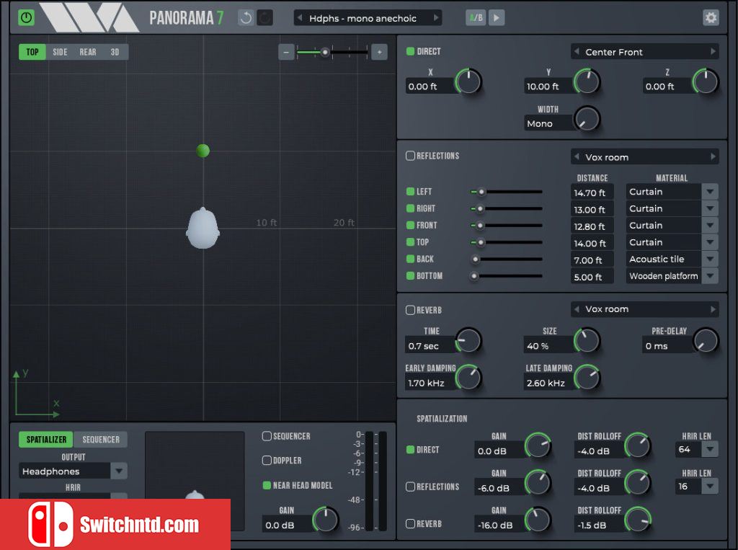Open Hdphs - mono anechoic preset menu

point(368,18)
